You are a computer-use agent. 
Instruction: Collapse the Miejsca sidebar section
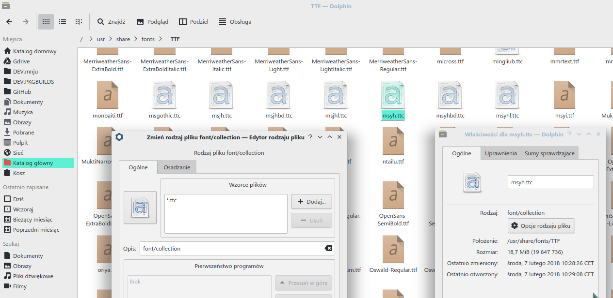(12, 39)
